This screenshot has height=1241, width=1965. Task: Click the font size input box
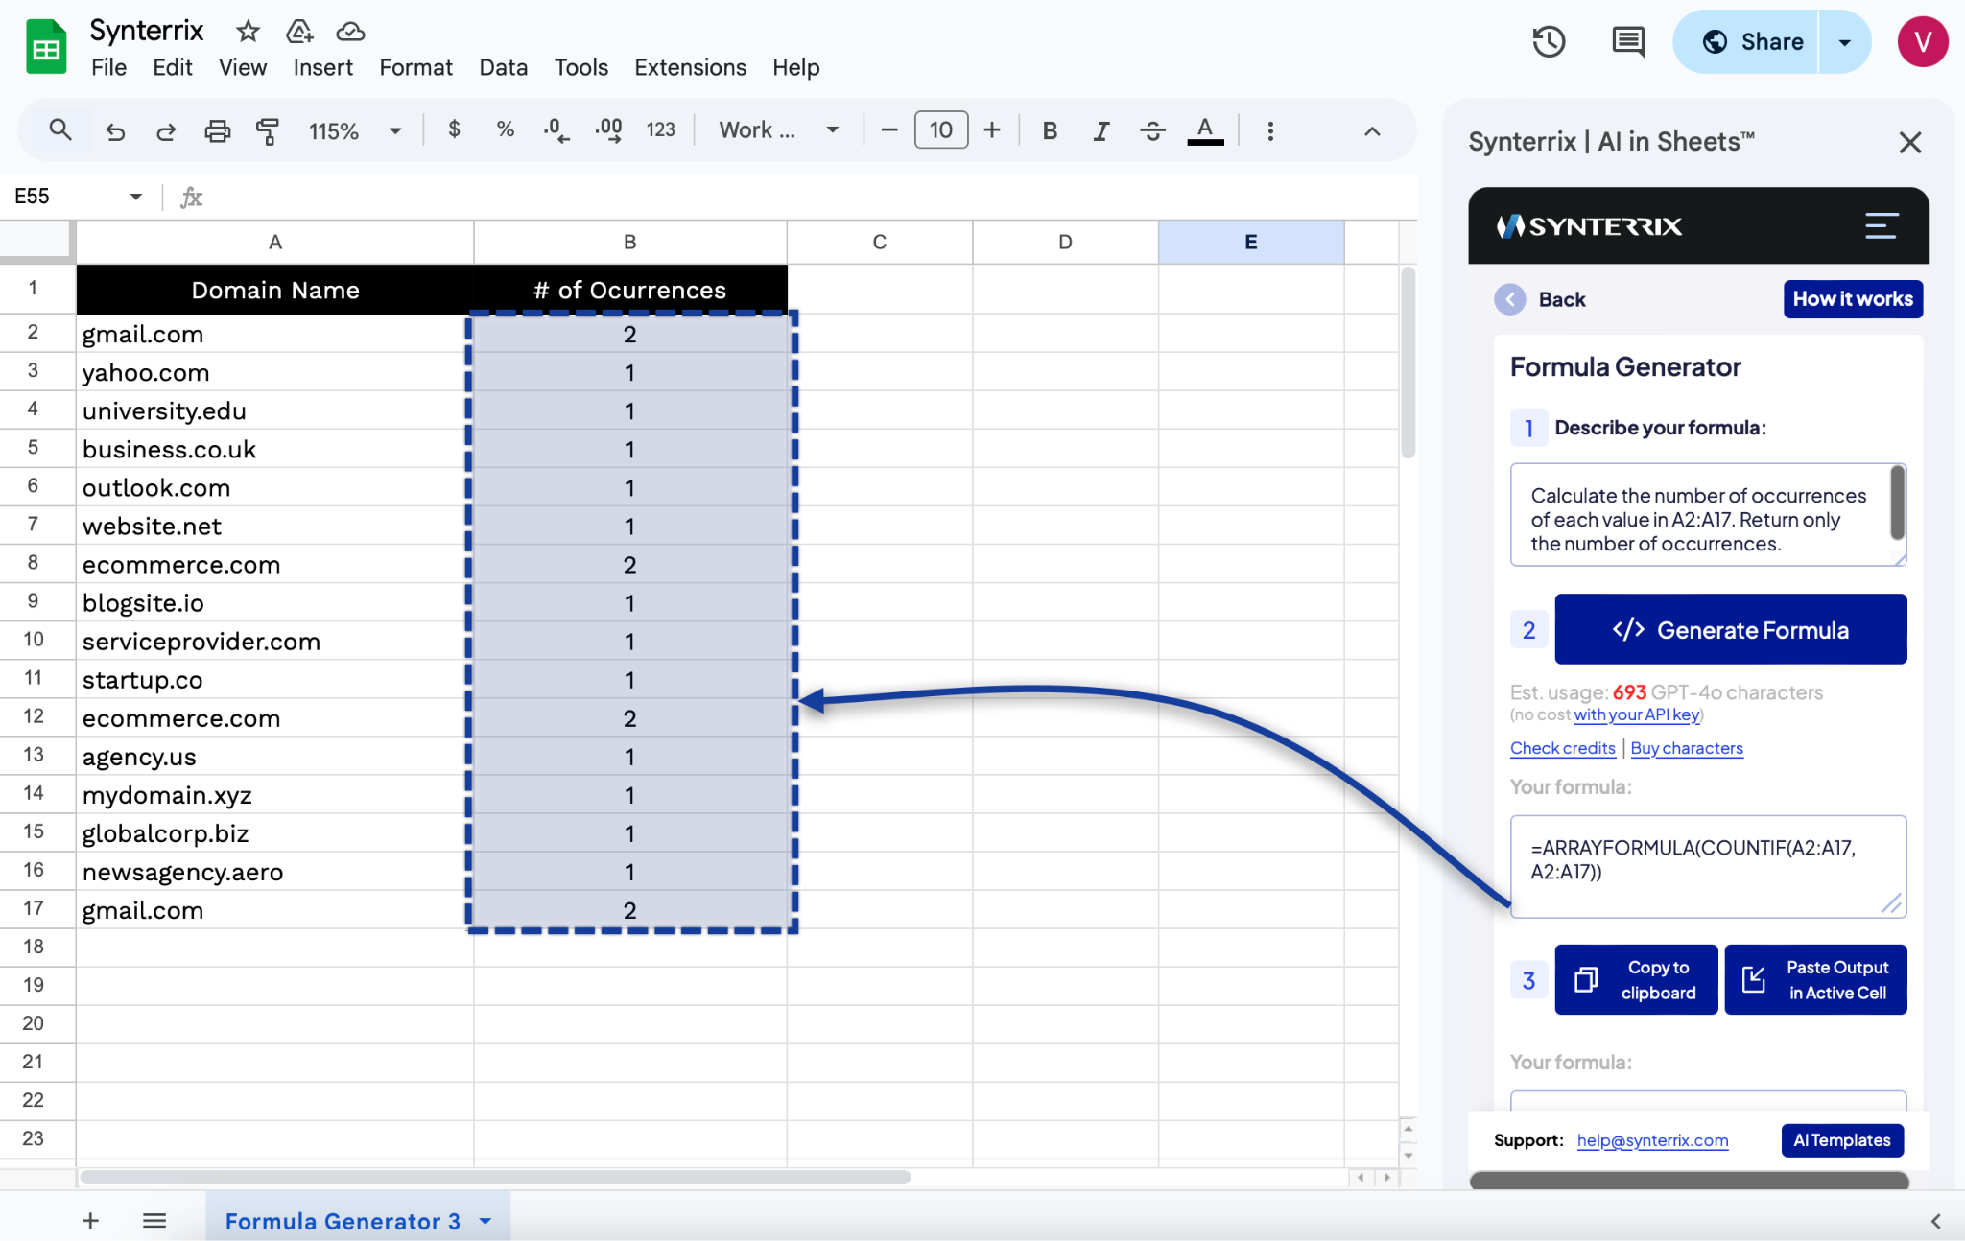click(941, 129)
